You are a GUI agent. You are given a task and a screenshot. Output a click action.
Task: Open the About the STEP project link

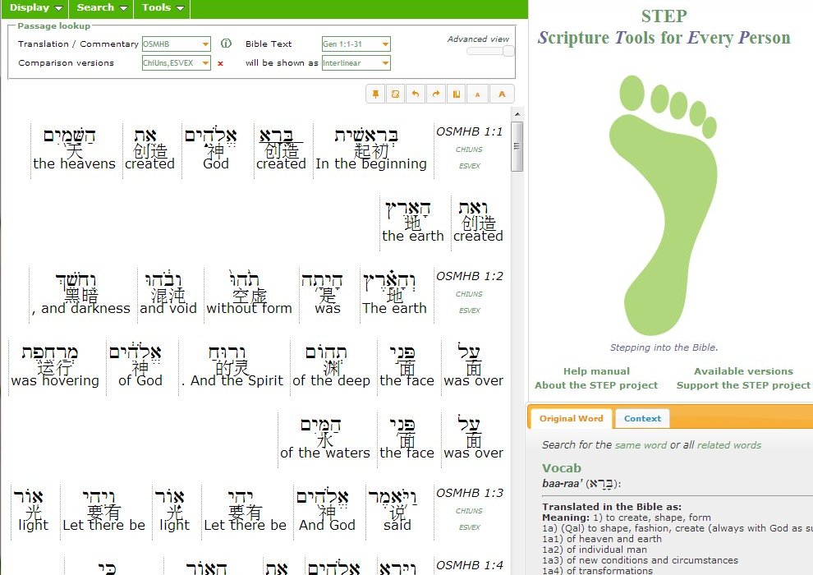tap(596, 385)
